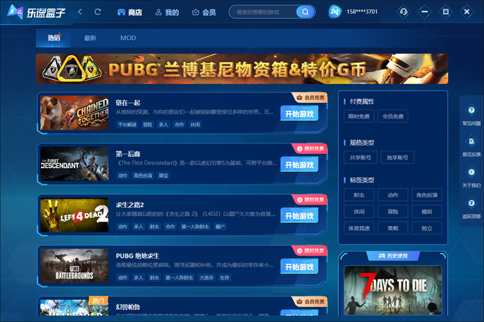The width and height of the screenshot is (484, 322).
Task: Switch to the 最新 tab
Action: click(x=90, y=38)
